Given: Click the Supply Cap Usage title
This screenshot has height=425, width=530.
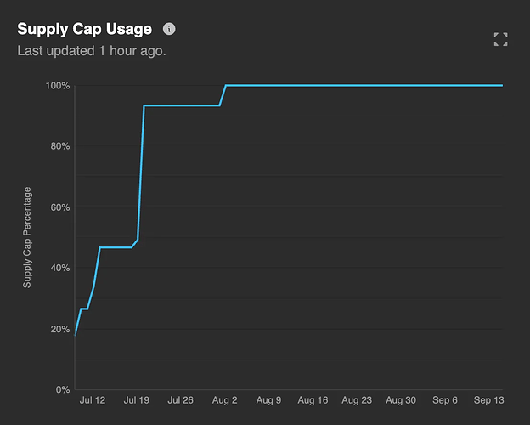Looking at the screenshot, I should click(x=85, y=29).
